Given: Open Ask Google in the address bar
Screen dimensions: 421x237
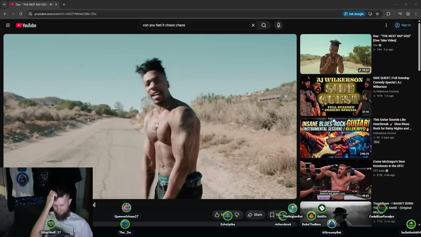Looking at the screenshot, I should 354,14.
